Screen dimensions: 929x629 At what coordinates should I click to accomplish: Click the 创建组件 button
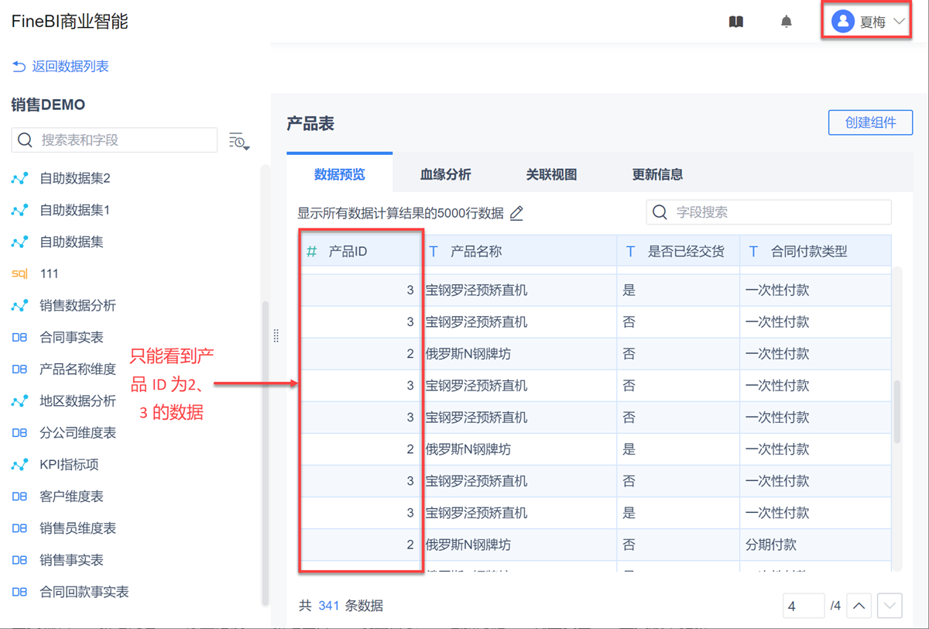tap(870, 122)
